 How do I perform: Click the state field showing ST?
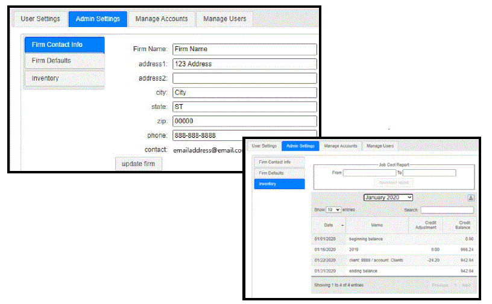coord(244,107)
